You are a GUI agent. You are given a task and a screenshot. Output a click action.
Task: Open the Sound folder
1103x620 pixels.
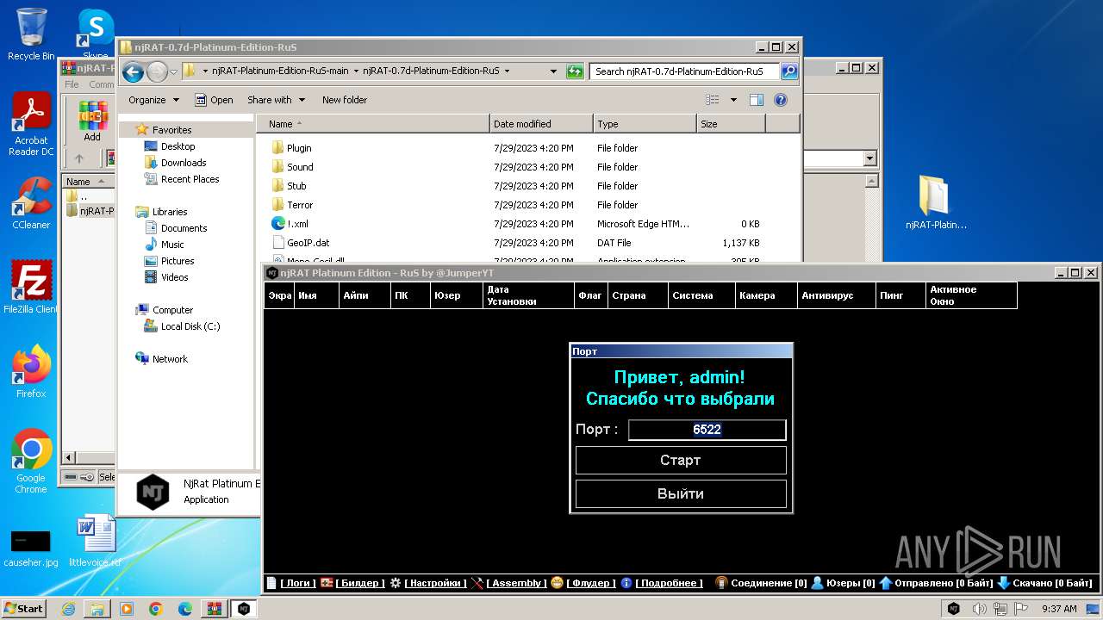coord(300,167)
